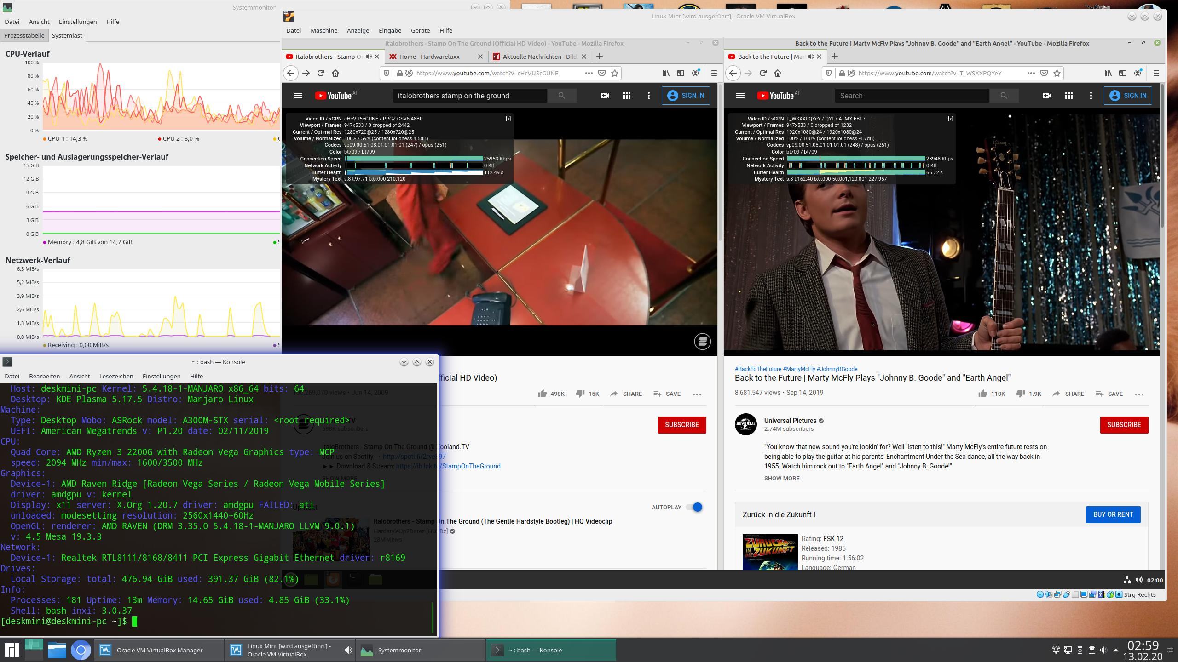Click BUY OR RENT for Zurück in die Zukunft
The width and height of the screenshot is (1178, 662).
click(1113, 514)
